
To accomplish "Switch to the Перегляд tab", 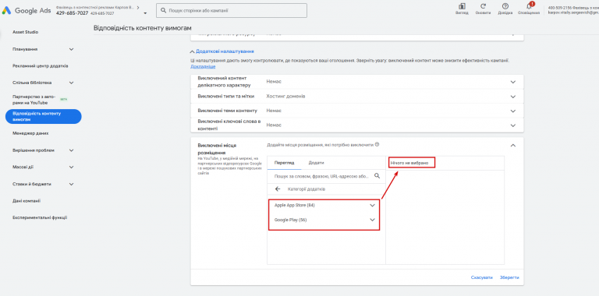I will pyautogui.click(x=284, y=163).
